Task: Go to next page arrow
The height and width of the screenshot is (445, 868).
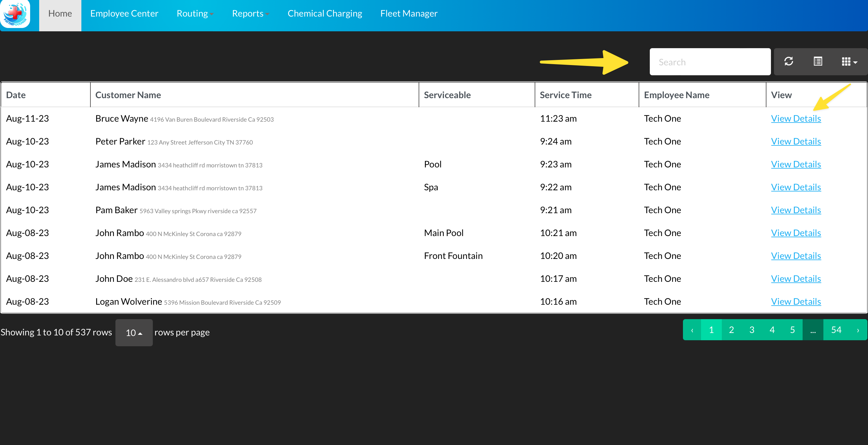Action: 857,330
